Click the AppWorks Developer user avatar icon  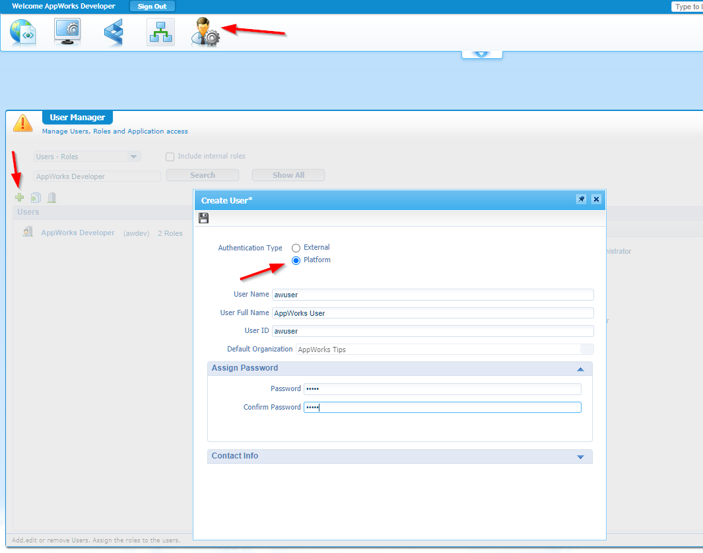click(x=28, y=232)
